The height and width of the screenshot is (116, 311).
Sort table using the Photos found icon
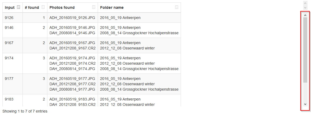pos(94,7)
